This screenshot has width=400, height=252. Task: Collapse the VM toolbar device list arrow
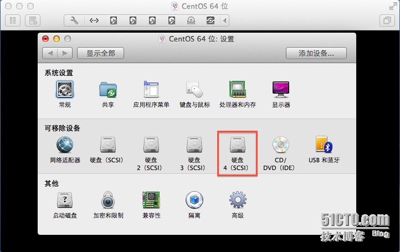click(x=224, y=20)
